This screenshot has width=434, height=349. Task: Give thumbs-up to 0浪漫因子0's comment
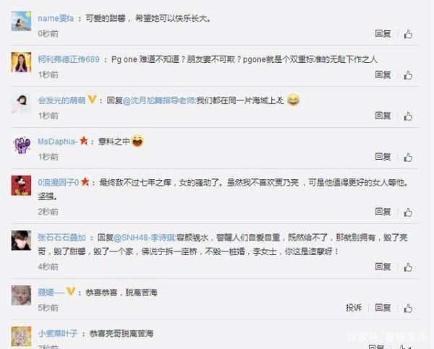(408, 212)
